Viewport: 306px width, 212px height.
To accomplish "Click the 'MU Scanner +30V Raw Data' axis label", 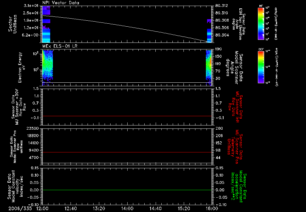I will click(x=19, y=107).
